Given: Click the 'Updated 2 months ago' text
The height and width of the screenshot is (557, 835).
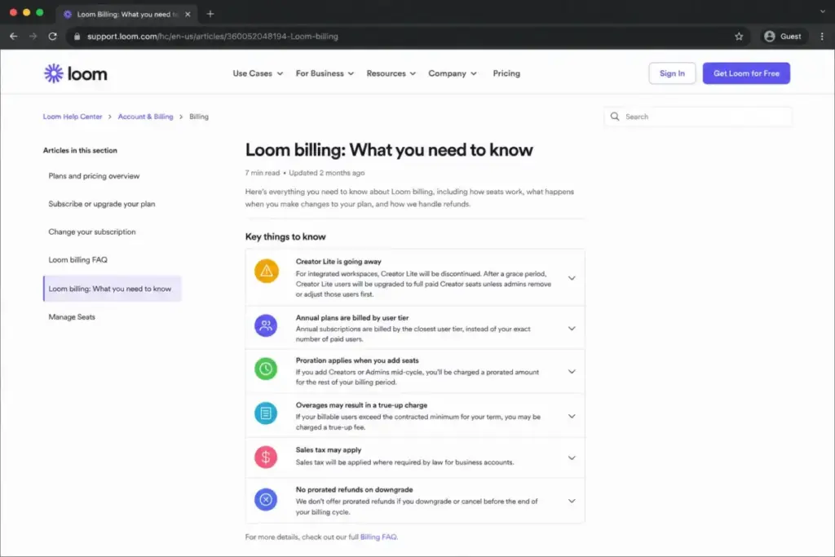Looking at the screenshot, I should pyautogui.click(x=327, y=173).
